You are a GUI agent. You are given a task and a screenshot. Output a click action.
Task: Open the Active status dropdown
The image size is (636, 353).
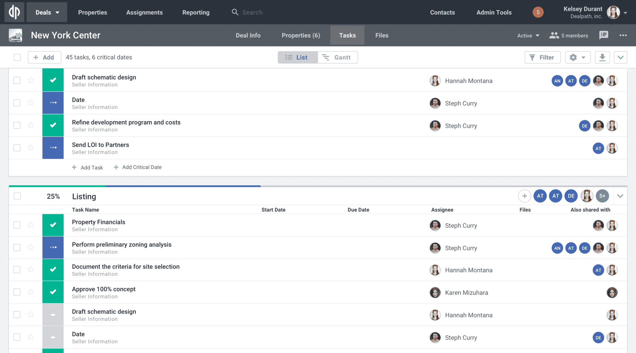(527, 35)
